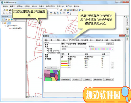Expand the standard toolbar options arrow
Viewport: 131px width, 103px height.
coord(83,10)
